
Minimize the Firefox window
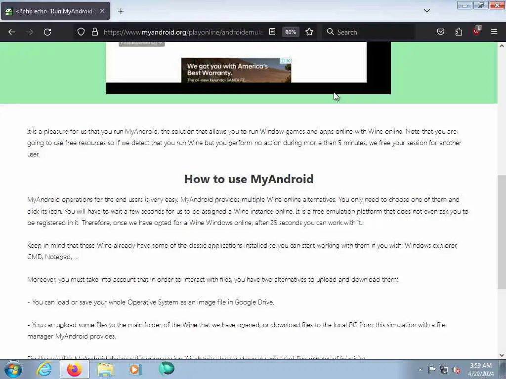point(464,5)
